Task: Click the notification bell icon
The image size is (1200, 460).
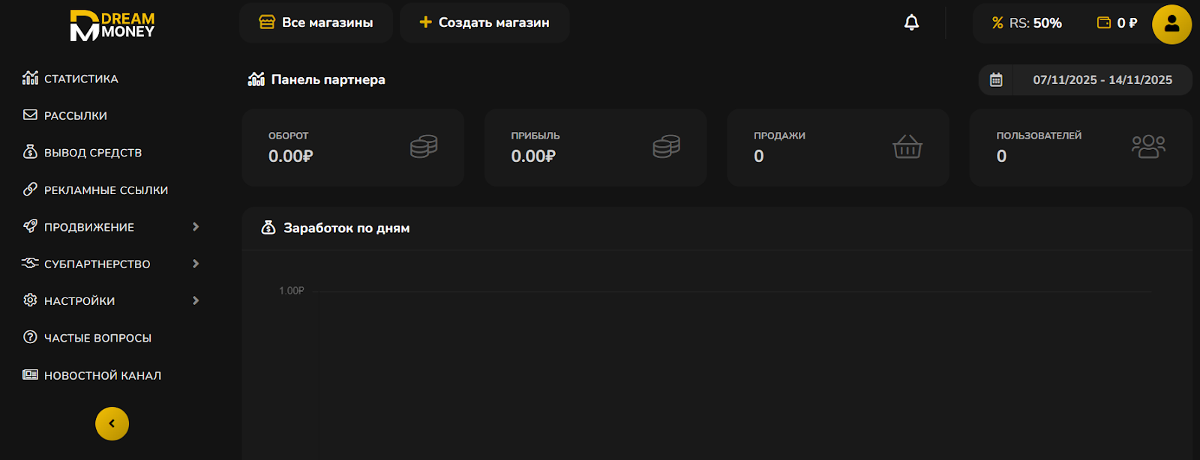Action: coord(911,23)
